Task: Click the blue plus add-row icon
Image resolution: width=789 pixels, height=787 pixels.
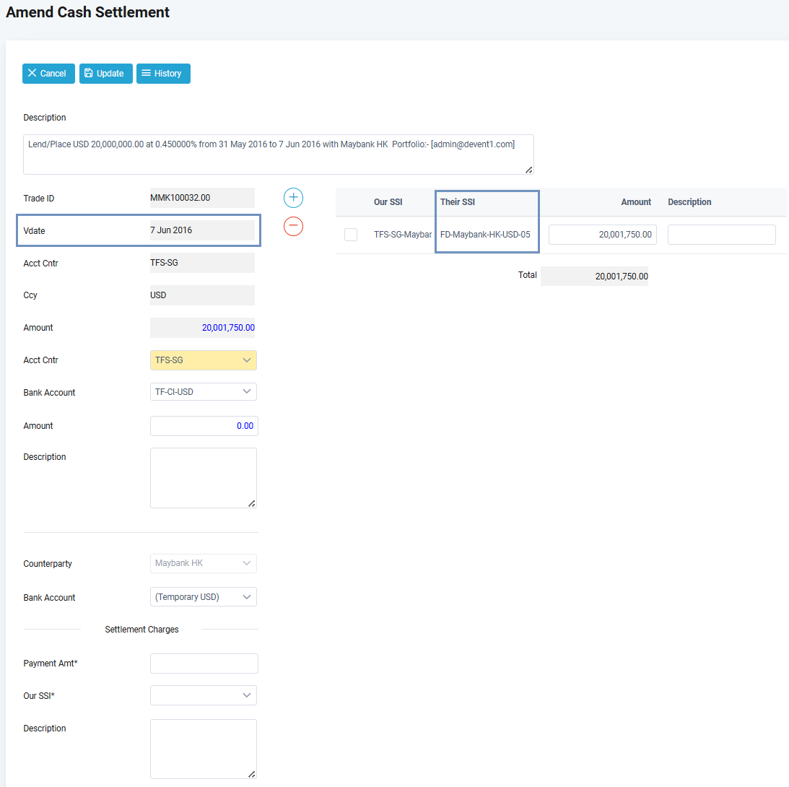Action: (x=293, y=198)
